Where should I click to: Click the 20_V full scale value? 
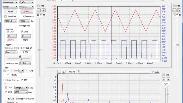click(39, 15)
